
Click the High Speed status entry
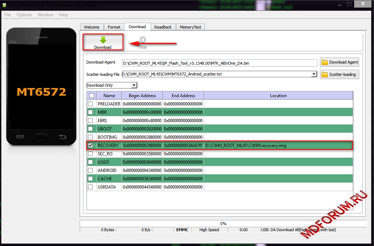coord(209,230)
